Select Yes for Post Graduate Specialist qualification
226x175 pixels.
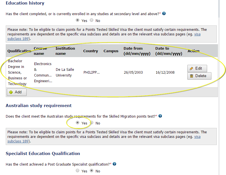[x=78, y=171]
